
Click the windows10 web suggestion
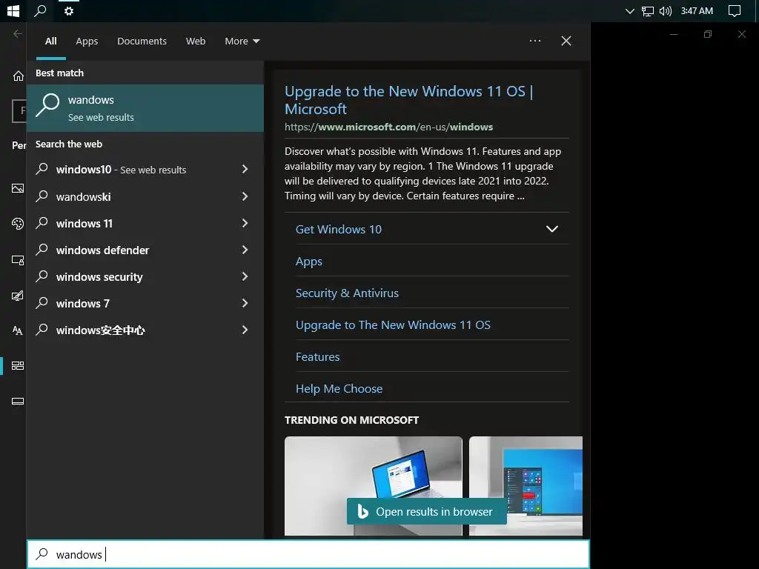121,170
